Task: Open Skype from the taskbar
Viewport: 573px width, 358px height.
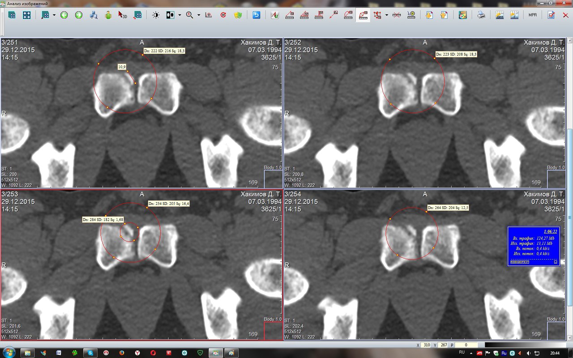Action: click(x=91, y=353)
